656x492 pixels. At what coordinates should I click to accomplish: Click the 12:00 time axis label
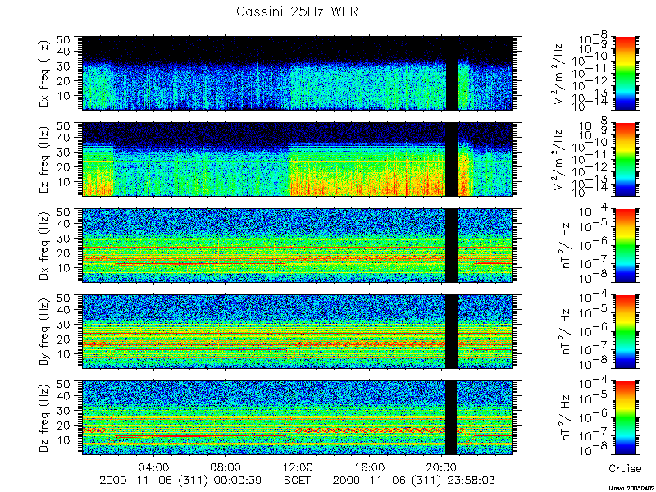click(298, 467)
